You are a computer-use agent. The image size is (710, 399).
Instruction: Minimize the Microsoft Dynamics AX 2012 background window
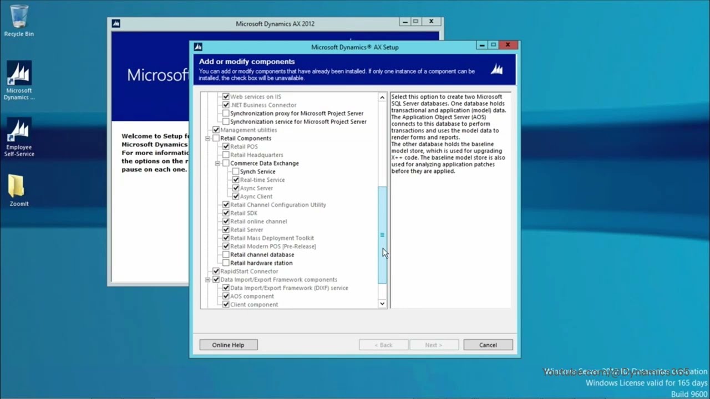(404, 22)
